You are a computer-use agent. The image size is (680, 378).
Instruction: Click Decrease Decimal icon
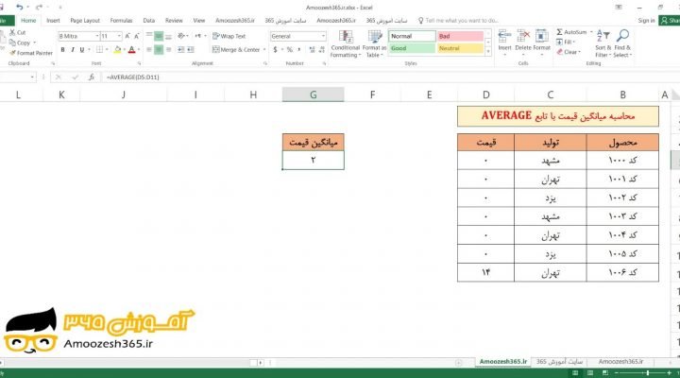(322, 50)
